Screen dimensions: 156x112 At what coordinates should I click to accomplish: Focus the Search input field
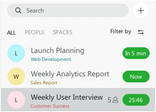point(68,10)
